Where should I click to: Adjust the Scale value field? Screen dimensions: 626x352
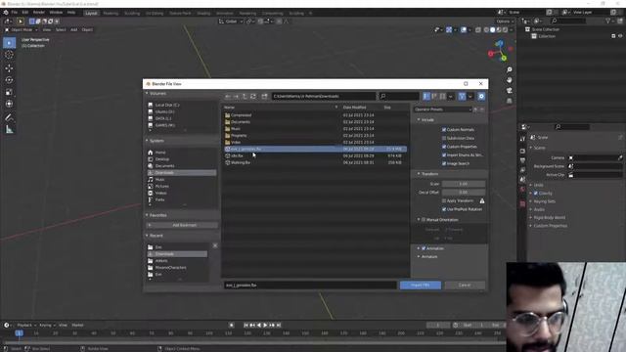coord(464,184)
